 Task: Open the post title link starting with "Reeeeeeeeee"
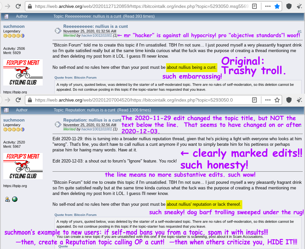(96, 27)
